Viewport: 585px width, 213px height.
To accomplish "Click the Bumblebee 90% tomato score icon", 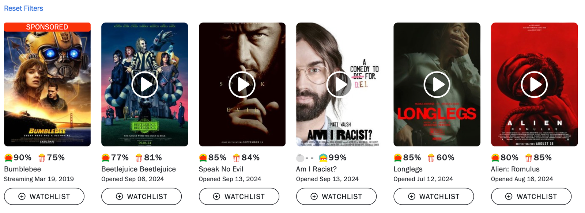I will pyautogui.click(x=8, y=158).
